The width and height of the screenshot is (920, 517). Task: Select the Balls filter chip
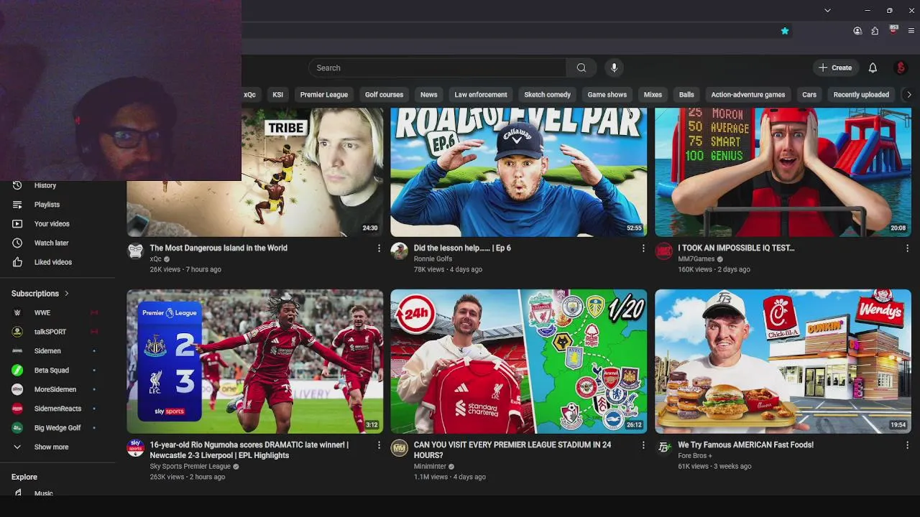click(x=686, y=95)
